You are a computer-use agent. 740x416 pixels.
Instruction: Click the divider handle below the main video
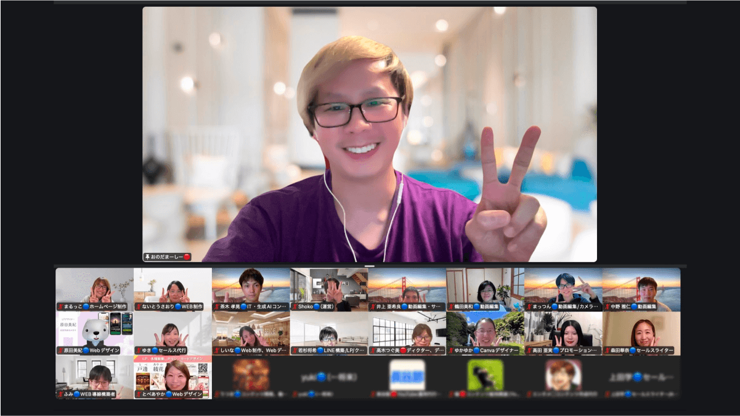370,266
